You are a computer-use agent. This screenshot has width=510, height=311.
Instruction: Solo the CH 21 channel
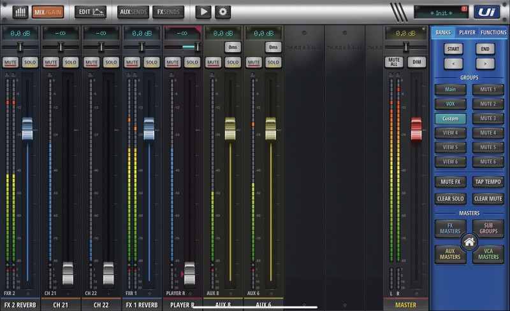pyautogui.click(x=71, y=62)
